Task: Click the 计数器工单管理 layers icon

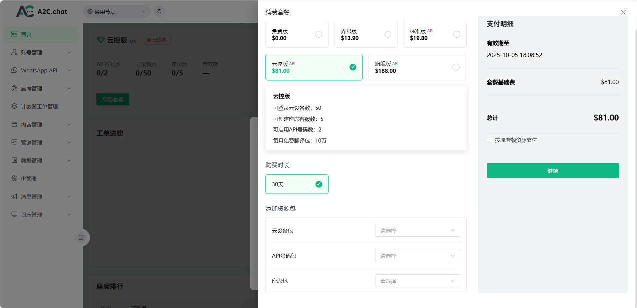Action: [14, 106]
